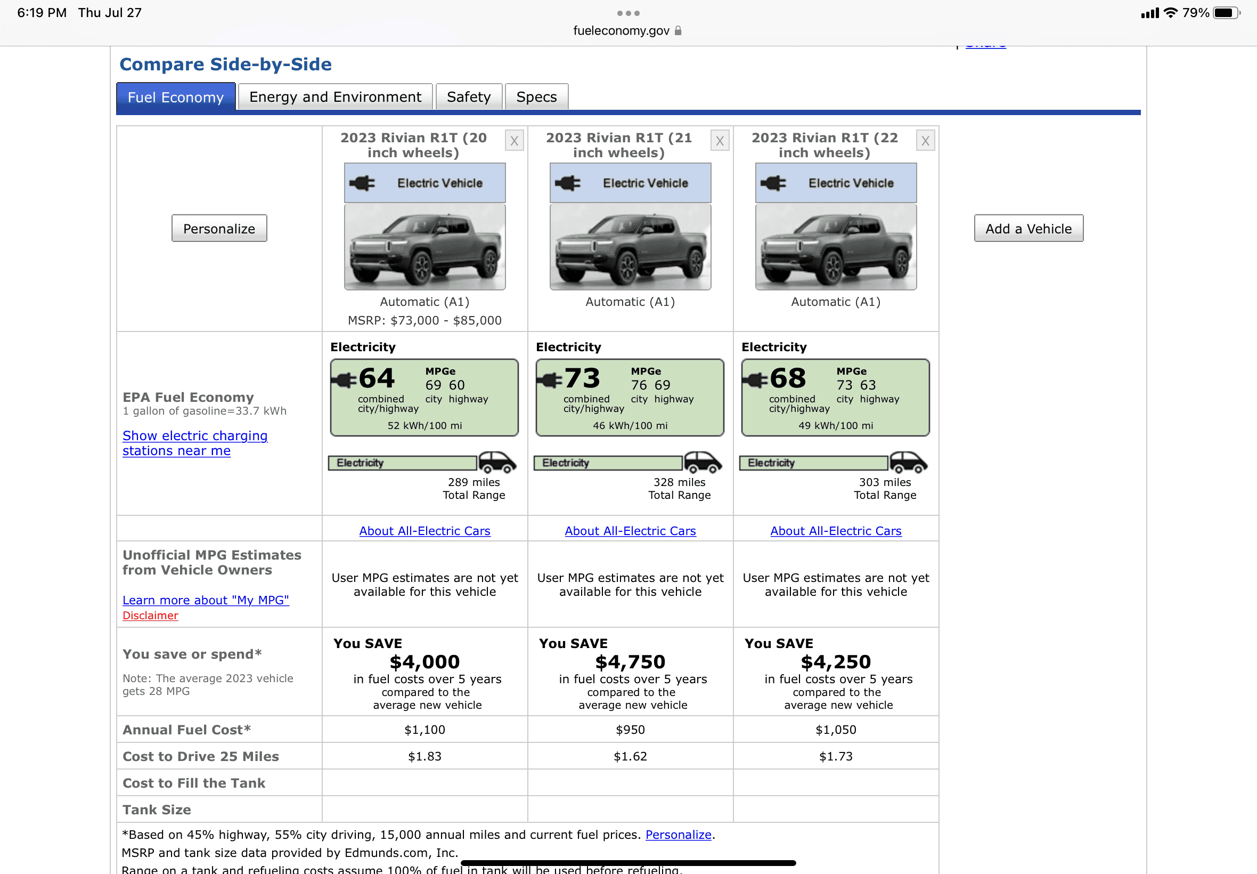The width and height of the screenshot is (1257, 874).
Task: Click the car icon above 303 miles range
Action: tap(909, 462)
